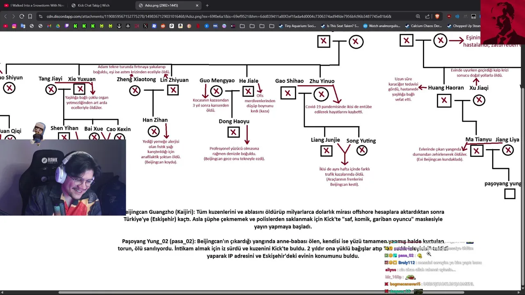Go back to the previous page

coord(5,16)
